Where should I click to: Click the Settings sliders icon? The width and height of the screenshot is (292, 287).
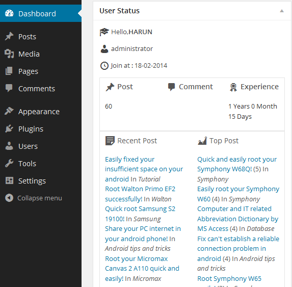point(9,180)
